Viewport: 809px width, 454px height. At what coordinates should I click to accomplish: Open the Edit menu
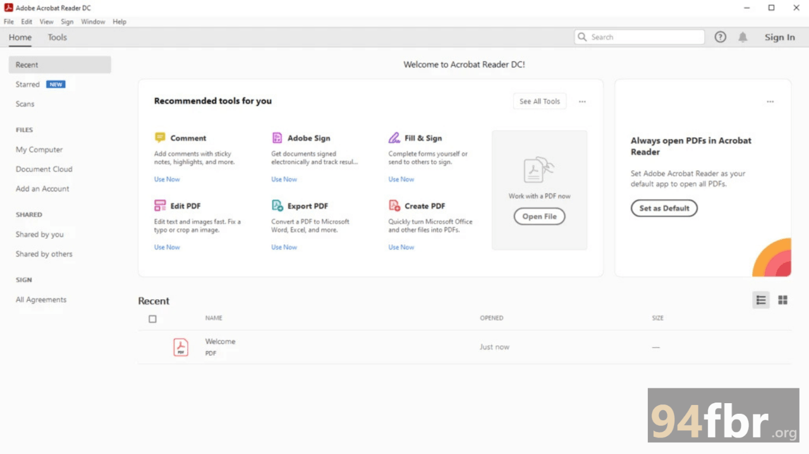27,22
